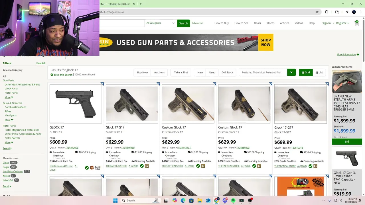This screenshot has width=365, height=205.
Task: Select the Pistol Barrels category
Action: 12,138
